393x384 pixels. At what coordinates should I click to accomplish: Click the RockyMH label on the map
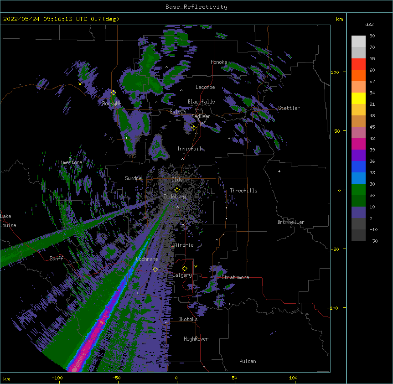pos(112,104)
